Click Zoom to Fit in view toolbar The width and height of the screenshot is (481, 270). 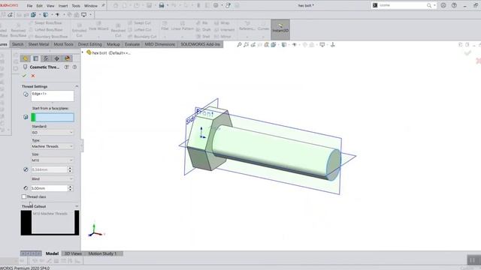[x=239, y=45]
